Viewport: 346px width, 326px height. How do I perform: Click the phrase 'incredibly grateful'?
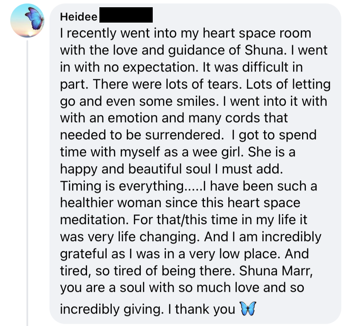click(191, 245)
